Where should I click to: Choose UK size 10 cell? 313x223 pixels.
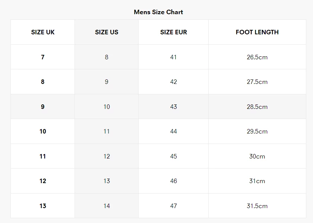pos(43,131)
